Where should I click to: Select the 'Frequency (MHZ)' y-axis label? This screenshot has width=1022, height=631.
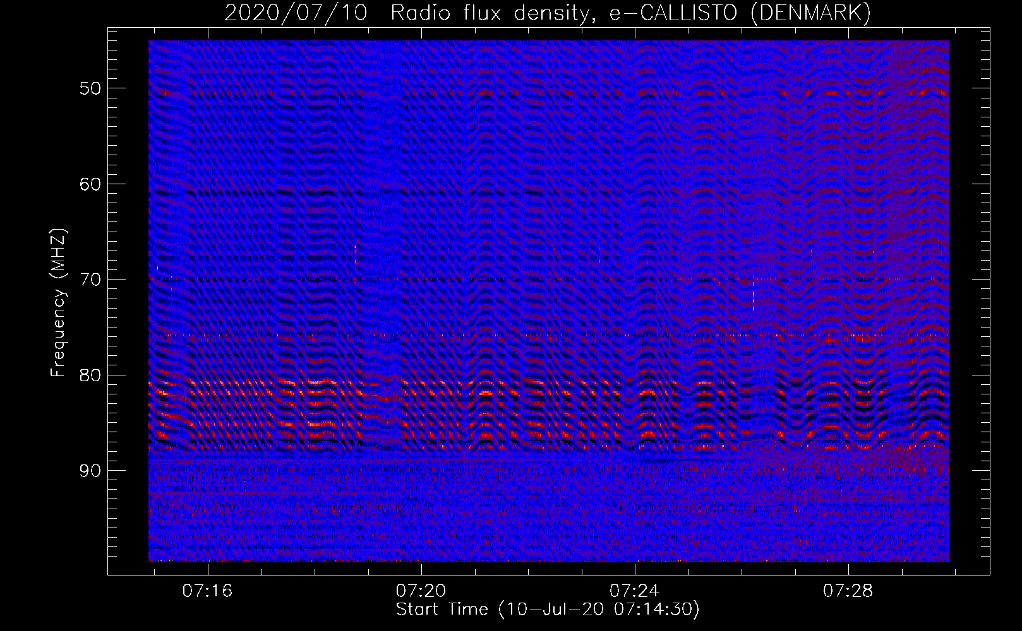[x=58, y=304]
